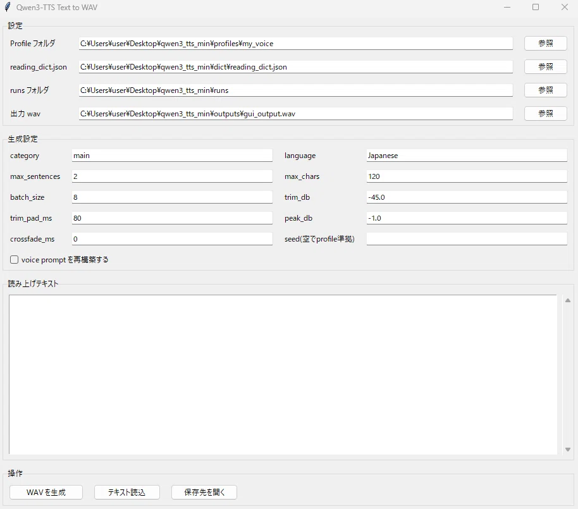578x509 pixels.
Task: Click the trim_db field showing -45.0
Action: tap(467, 197)
